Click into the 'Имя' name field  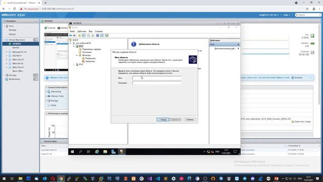point(156,78)
